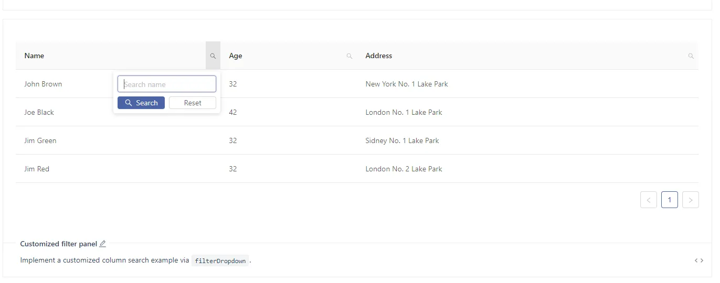Open the Age column search filter

point(349,56)
